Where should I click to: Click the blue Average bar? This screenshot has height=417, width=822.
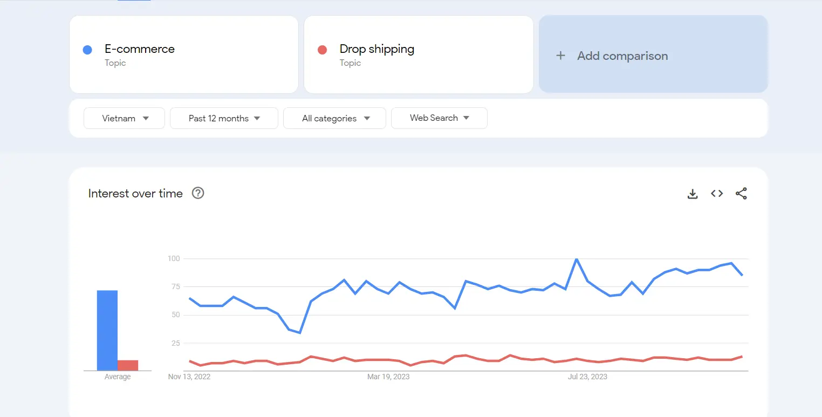(x=107, y=329)
